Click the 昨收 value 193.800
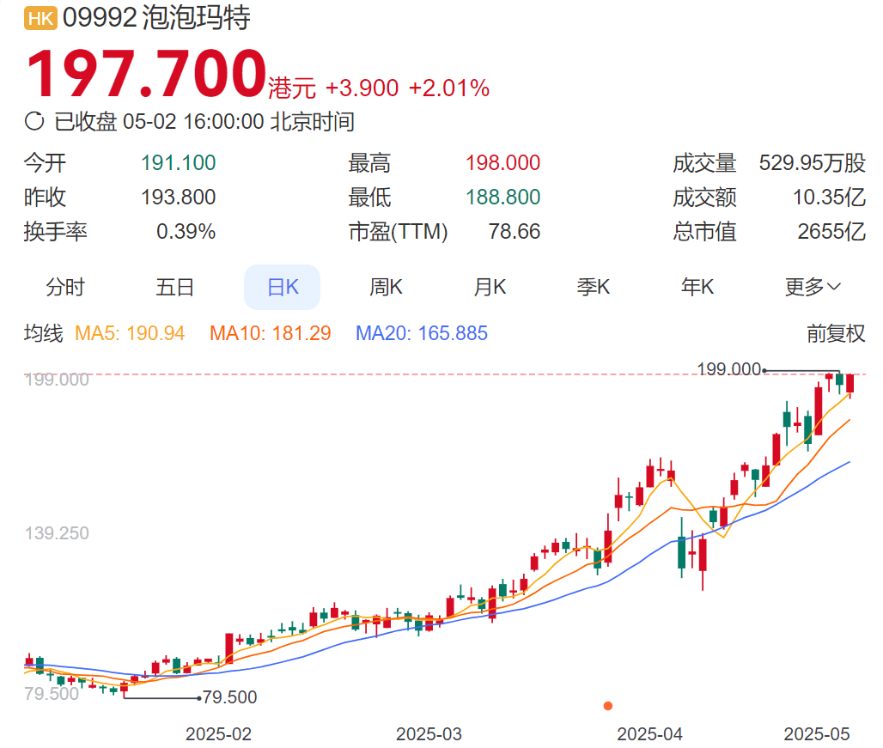Viewport: 883px width, 748px height. click(x=178, y=198)
